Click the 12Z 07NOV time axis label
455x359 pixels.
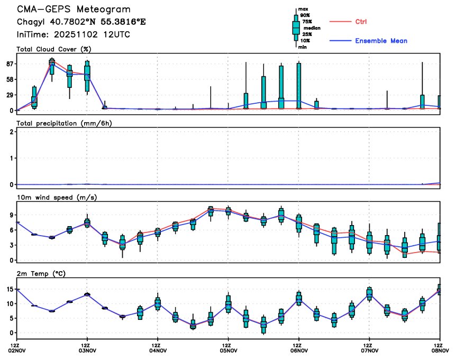coord(369,348)
